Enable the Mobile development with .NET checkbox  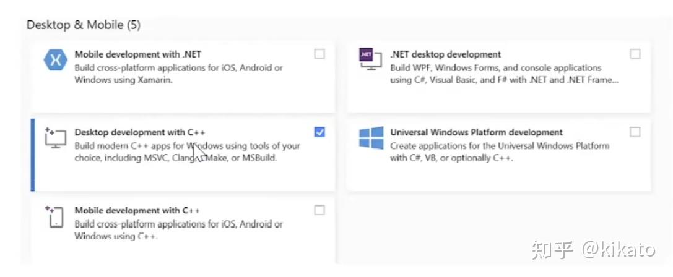[319, 54]
